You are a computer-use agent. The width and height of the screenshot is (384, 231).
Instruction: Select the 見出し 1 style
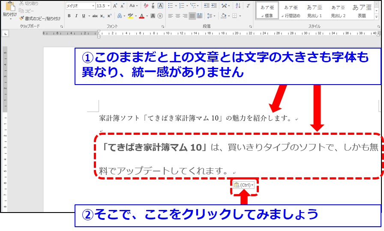(315, 11)
